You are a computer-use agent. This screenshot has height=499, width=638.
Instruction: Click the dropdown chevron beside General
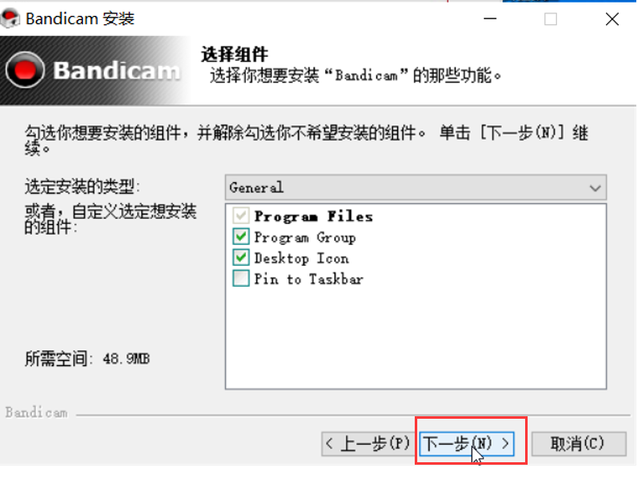point(595,188)
